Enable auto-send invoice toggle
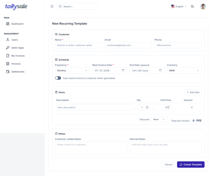Image resolution: width=212 pixels, height=176 pixels. pos(58,78)
